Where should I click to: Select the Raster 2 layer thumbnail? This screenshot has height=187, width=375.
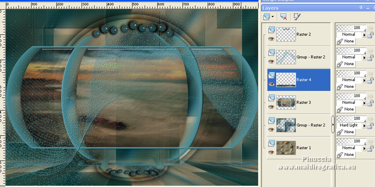[x=286, y=34]
